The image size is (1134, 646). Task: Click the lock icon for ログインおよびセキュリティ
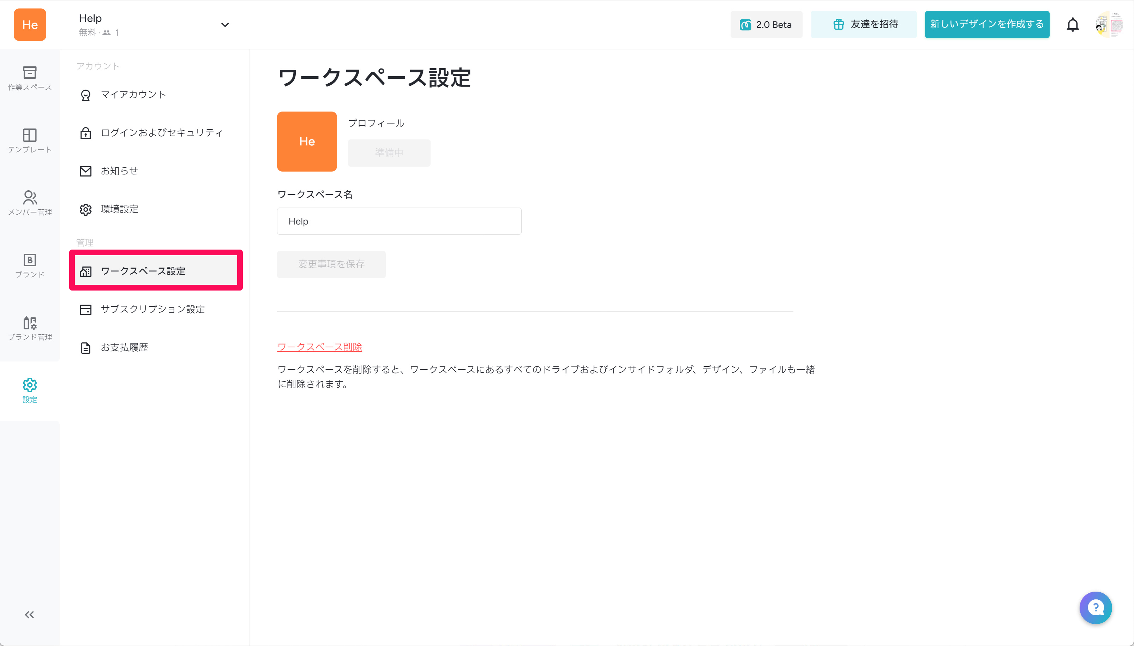(86, 133)
